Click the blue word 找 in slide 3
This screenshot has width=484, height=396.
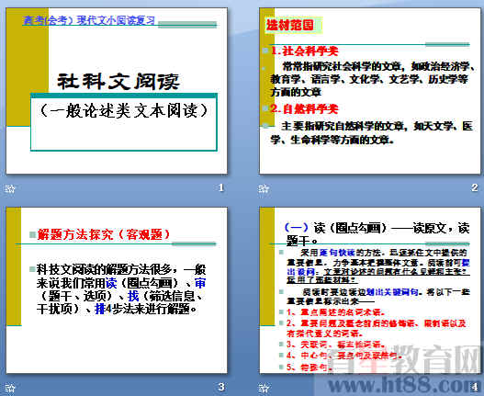(x=133, y=296)
